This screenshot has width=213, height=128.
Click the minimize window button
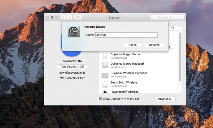(x=52, y=17)
